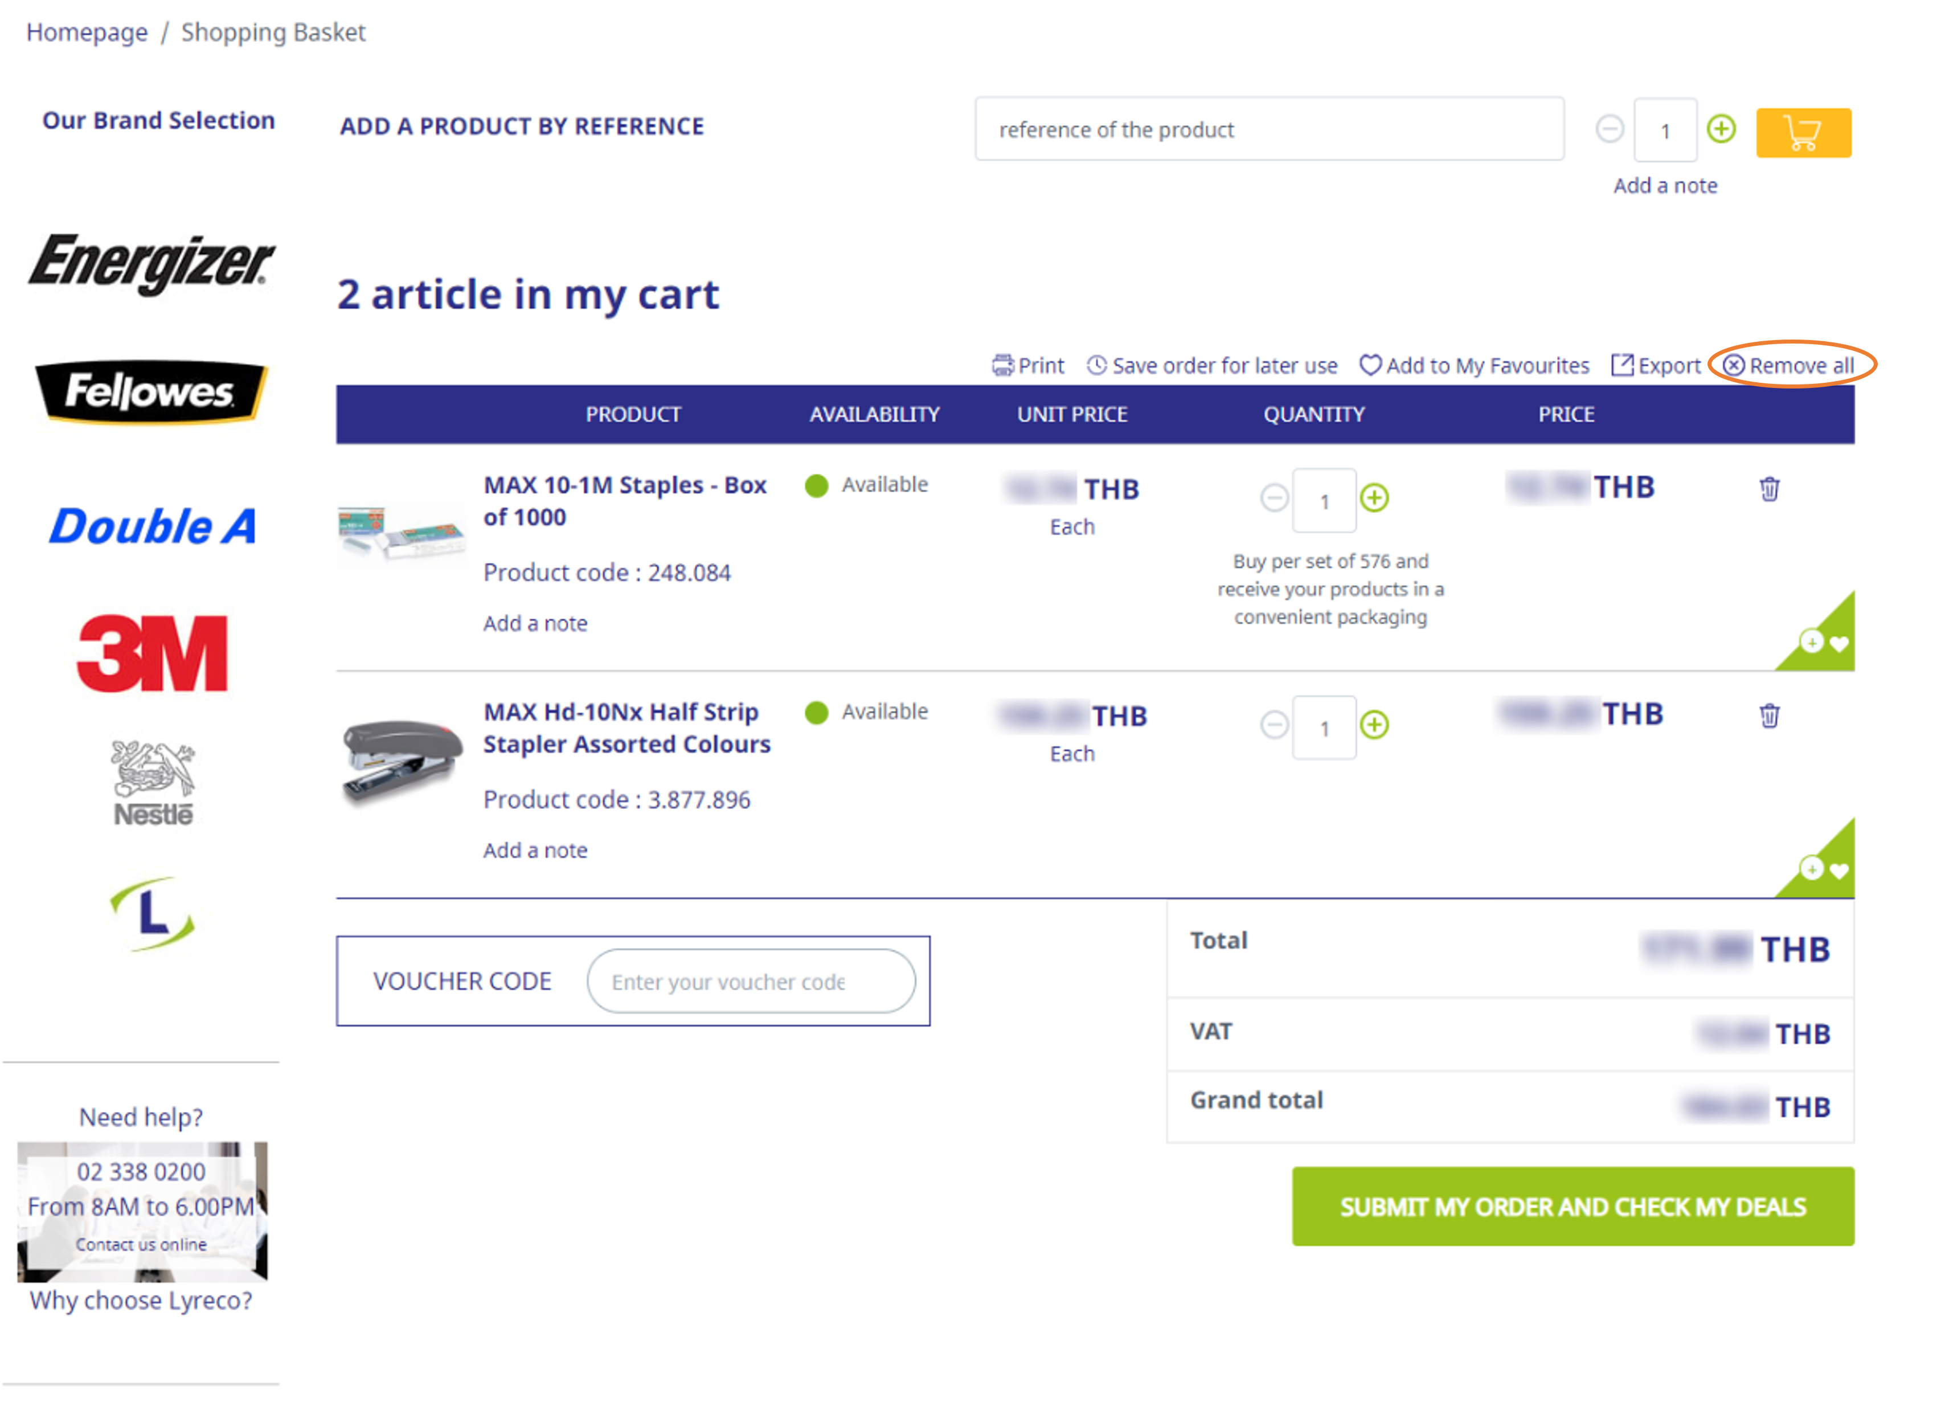This screenshot has width=1941, height=1410.
Task: Save order for later use
Action: [x=1212, y=366]
